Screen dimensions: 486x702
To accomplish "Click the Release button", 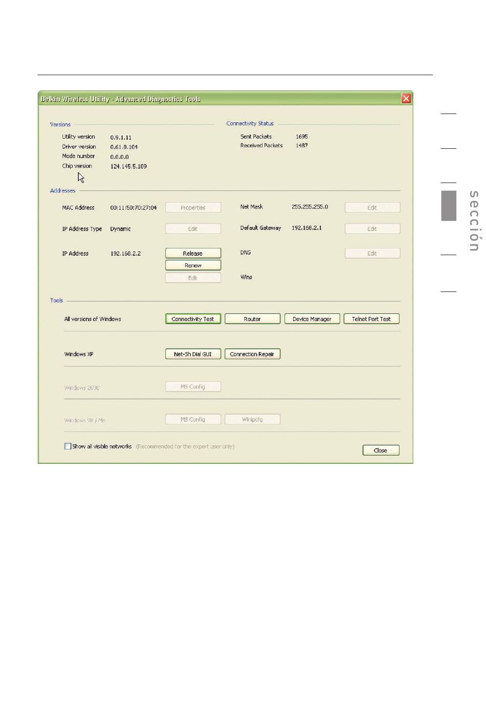I will click(193, 253).
